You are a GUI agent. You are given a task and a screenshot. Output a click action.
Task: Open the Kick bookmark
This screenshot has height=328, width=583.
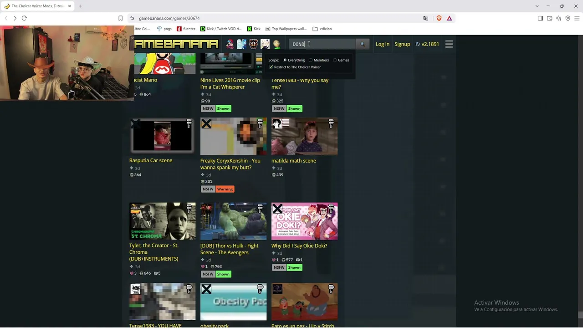pos(254,29)
